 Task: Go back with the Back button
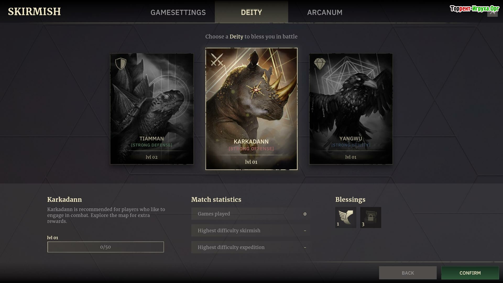[x=408, y=273]
